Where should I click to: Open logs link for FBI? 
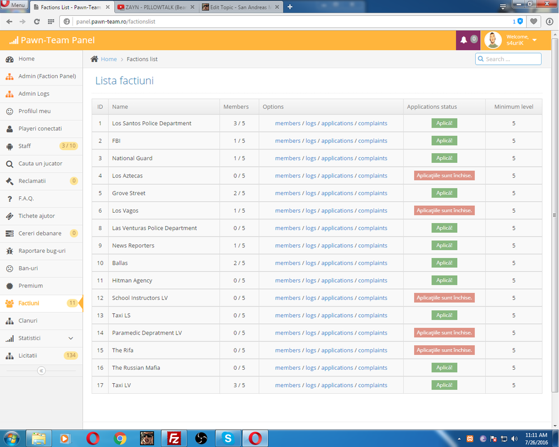(x=311, y=140)
